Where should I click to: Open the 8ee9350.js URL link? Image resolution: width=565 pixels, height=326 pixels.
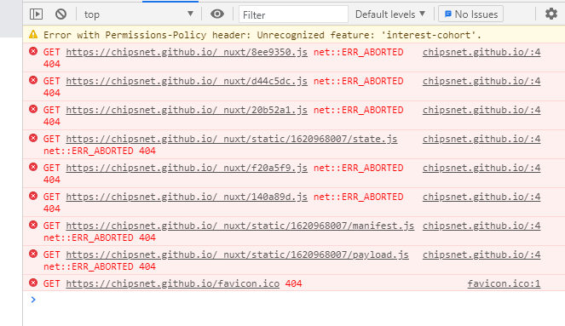(187, 52)
